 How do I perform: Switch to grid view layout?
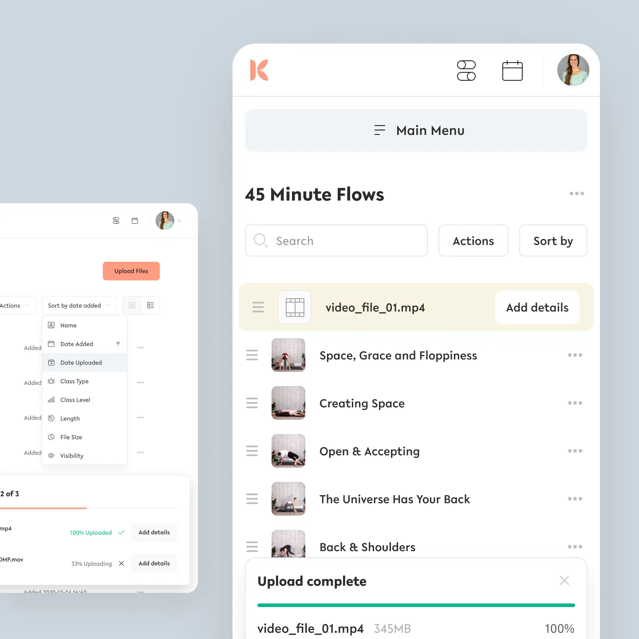tap(132, 305)
